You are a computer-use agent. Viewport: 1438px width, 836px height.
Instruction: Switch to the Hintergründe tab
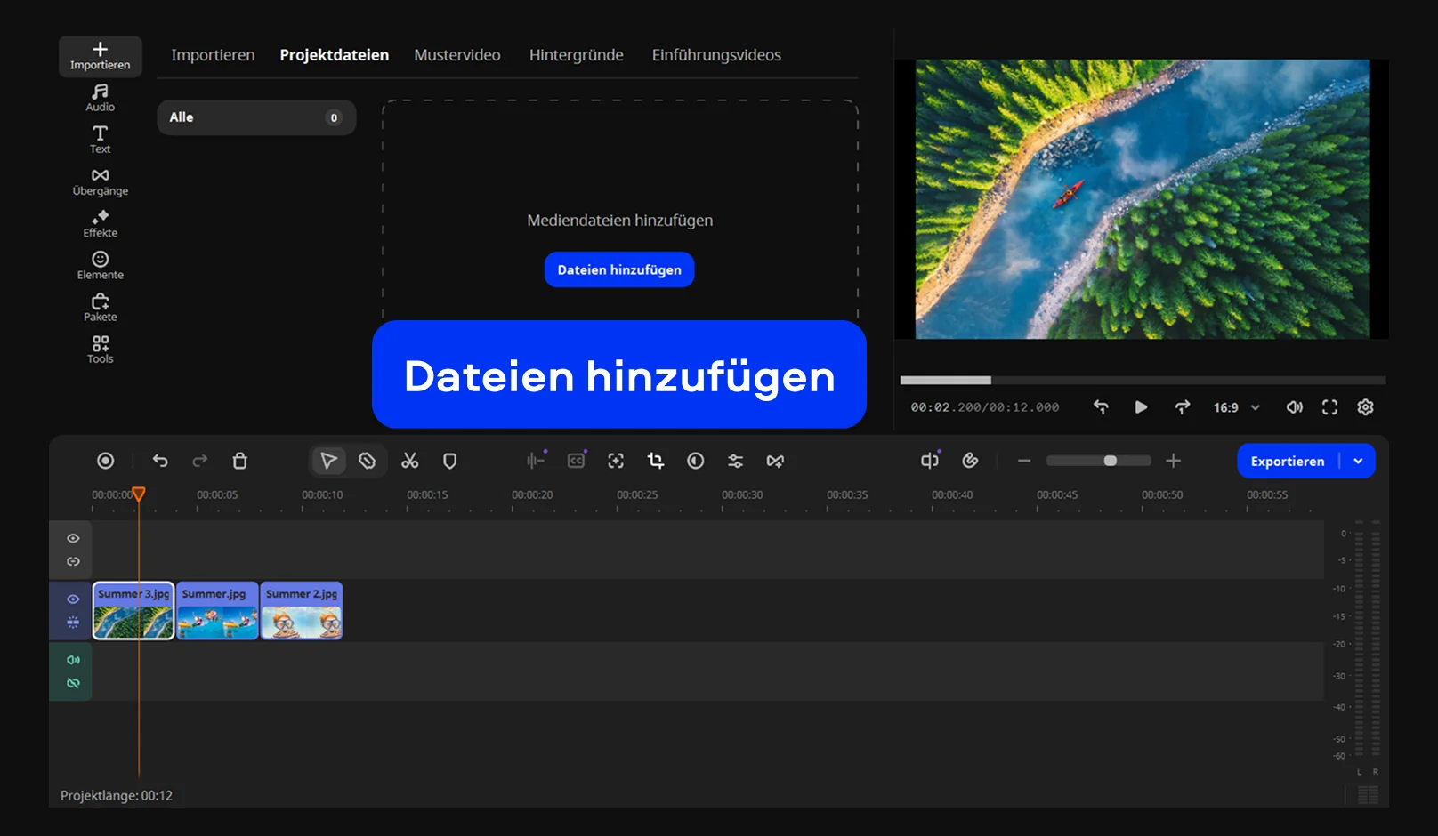click(576, 55)
